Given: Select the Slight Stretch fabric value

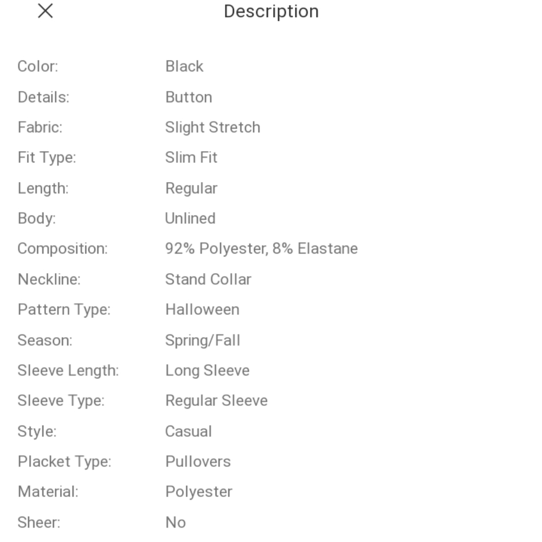Looking at the screenshot, I should pyautogui.click(x=212, y=127).
